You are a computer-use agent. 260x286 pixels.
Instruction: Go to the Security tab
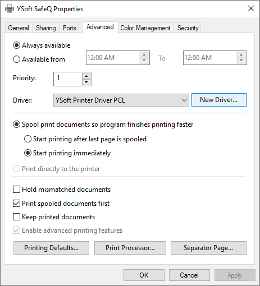(188, 28)
